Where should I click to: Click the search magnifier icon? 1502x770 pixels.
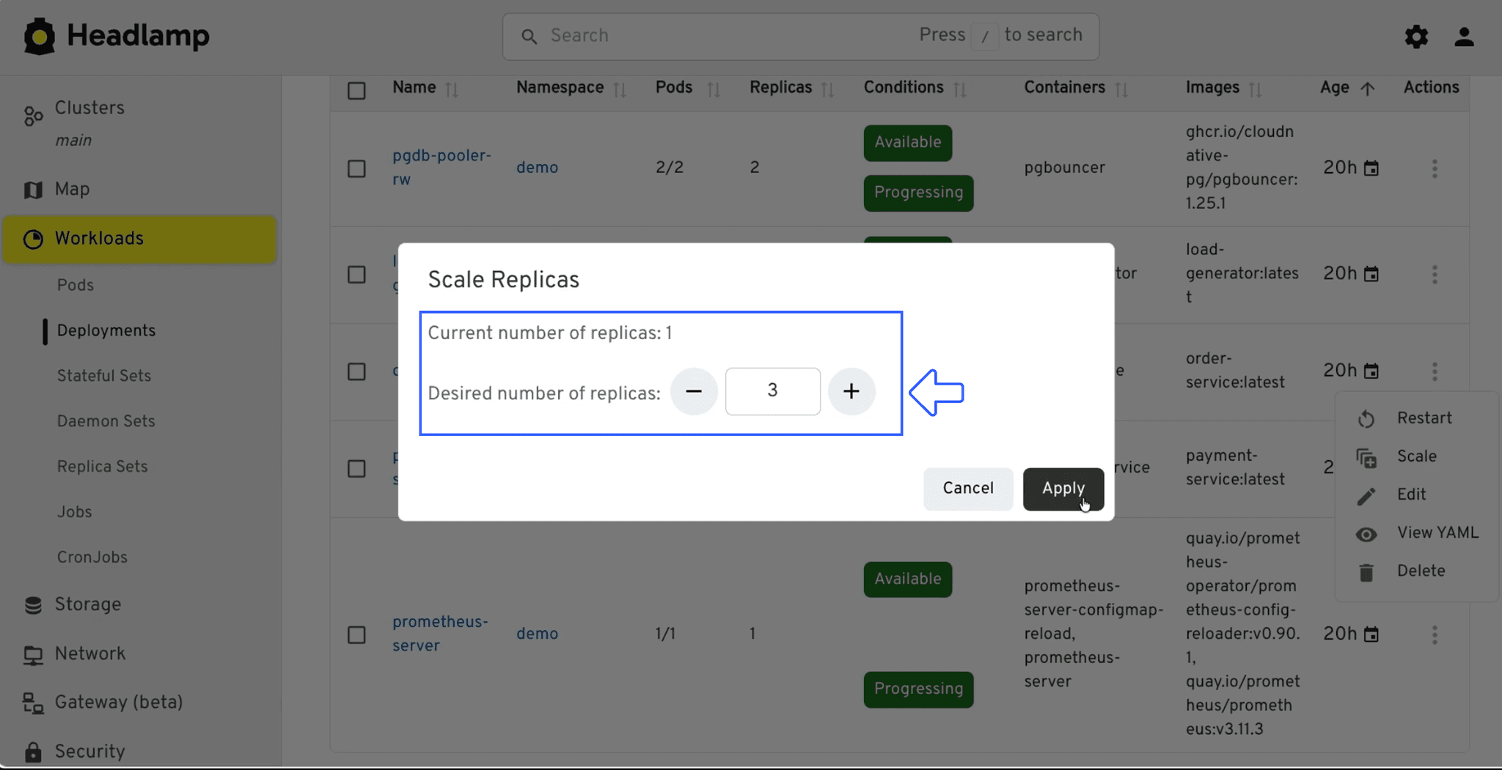coord(529,36)
